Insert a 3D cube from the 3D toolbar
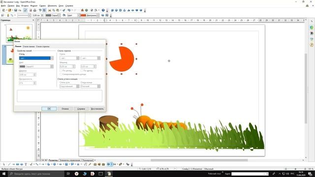 click(112, 10)
